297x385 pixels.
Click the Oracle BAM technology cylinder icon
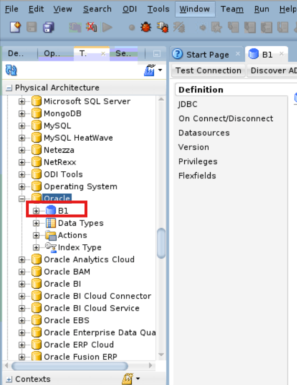[x=36, y=271]
